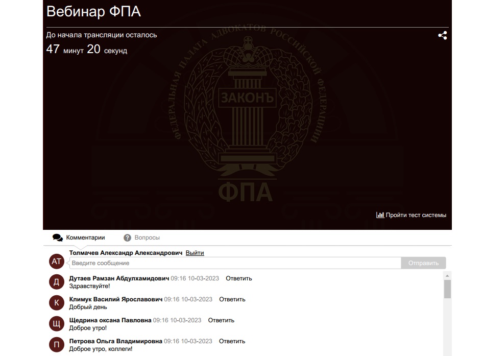Click the name Толмачев Александр Александрович
This screenshot has width=483, height=356.
(126, 253)
